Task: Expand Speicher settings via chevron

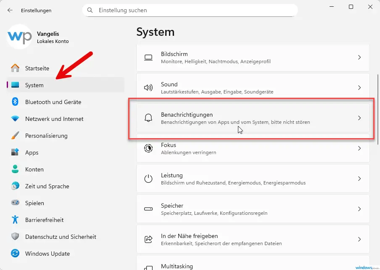Action: pyautogui.click(x=359, y=209)
